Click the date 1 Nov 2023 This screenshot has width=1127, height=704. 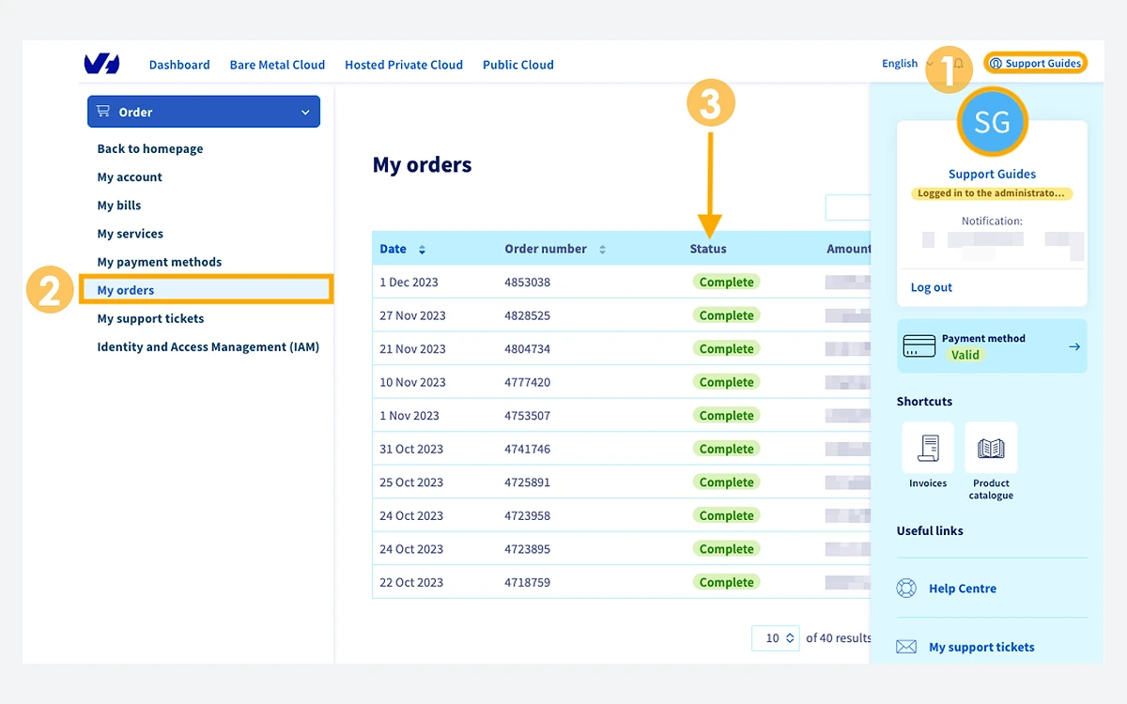pyautogui.click(x=409, y=415)
